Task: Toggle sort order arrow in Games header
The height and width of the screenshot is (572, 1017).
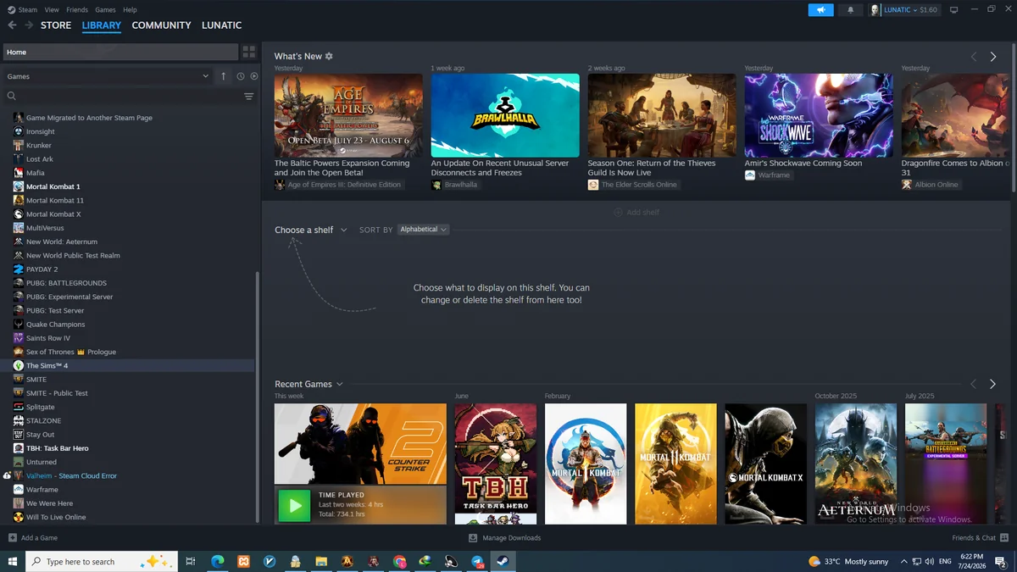Action: point(224,76)
